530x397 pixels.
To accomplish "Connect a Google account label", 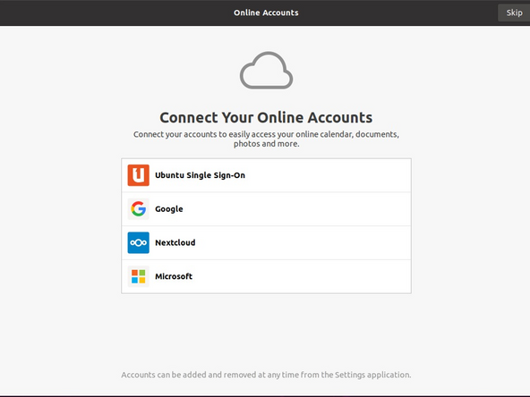I will coord(169,209).
